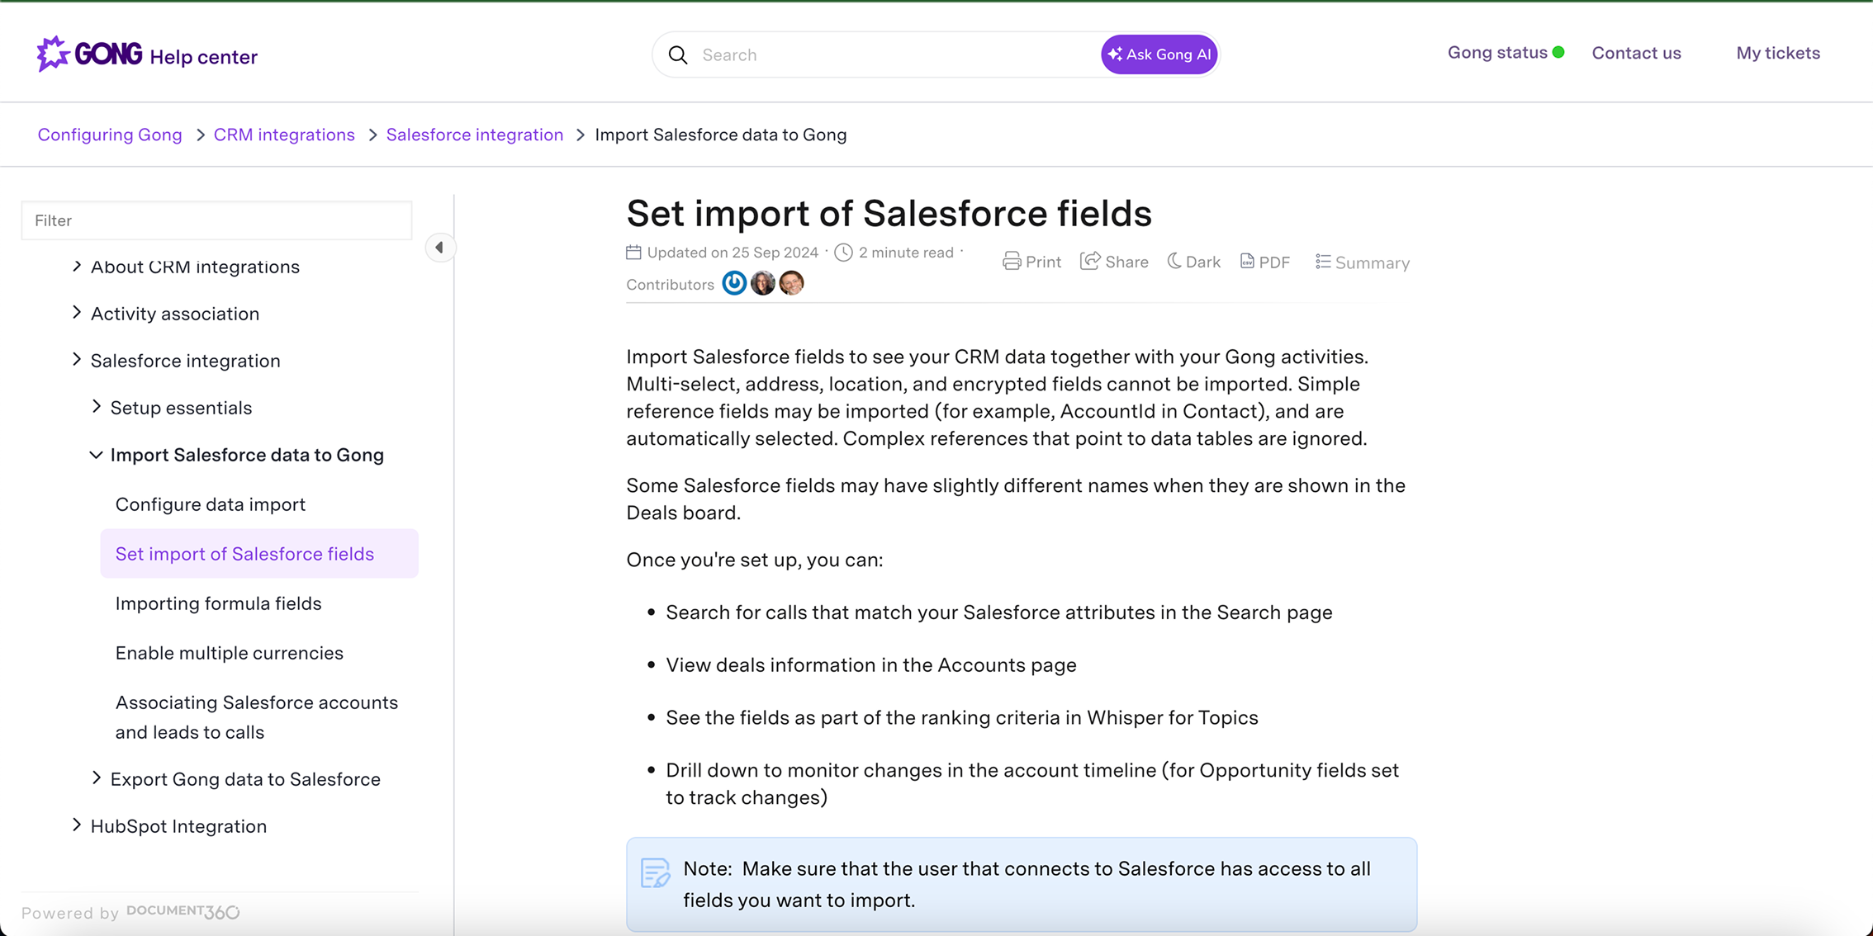1873x936 pixels.
Task: Download article as PDF
Action: coord(1264,262)
